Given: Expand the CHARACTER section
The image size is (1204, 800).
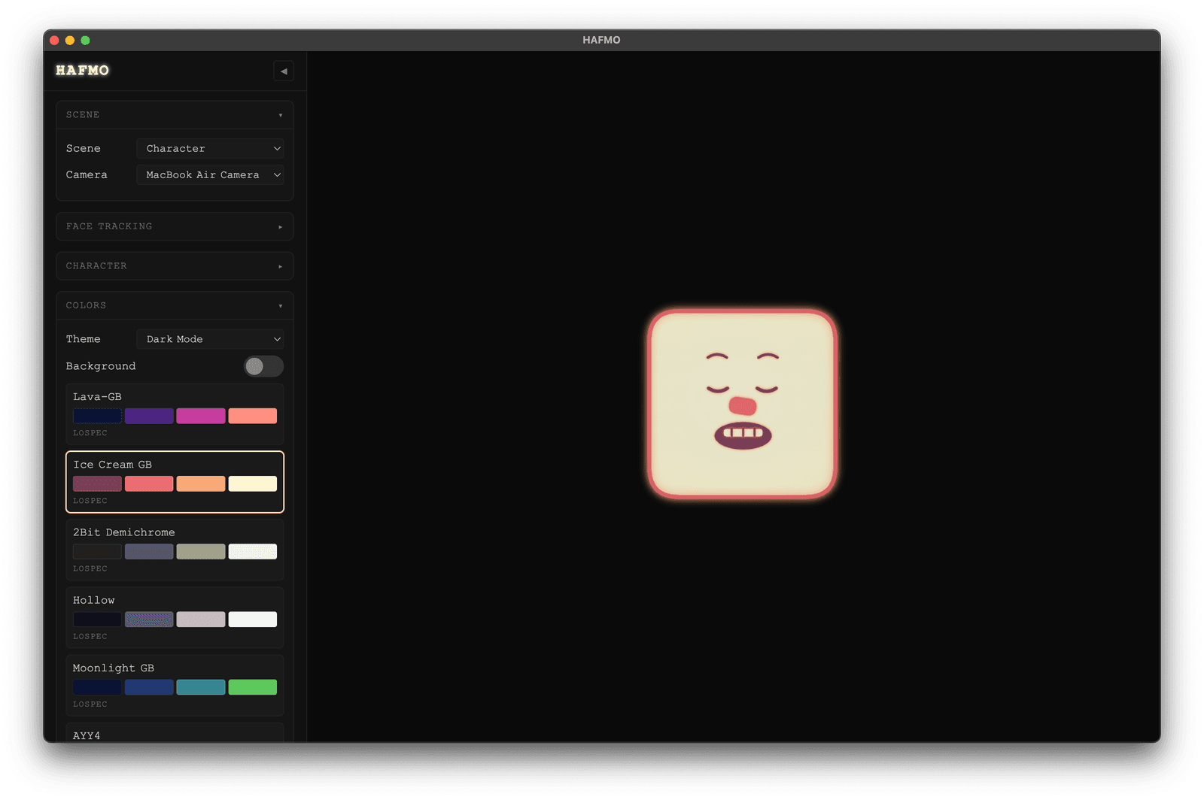Looking at the screenshot, I should [x=175, y=266].
